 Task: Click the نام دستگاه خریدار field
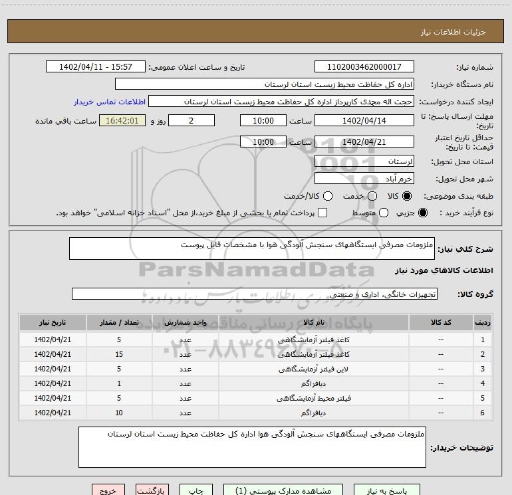(x=265, y=84)
